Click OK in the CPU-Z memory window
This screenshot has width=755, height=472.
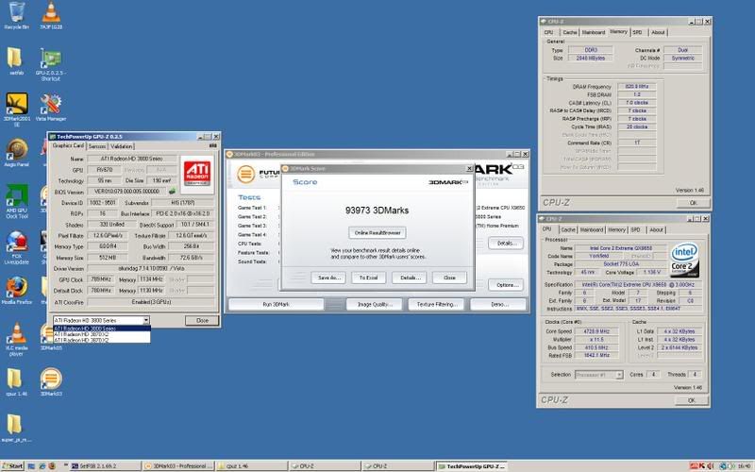click(693, 203)
